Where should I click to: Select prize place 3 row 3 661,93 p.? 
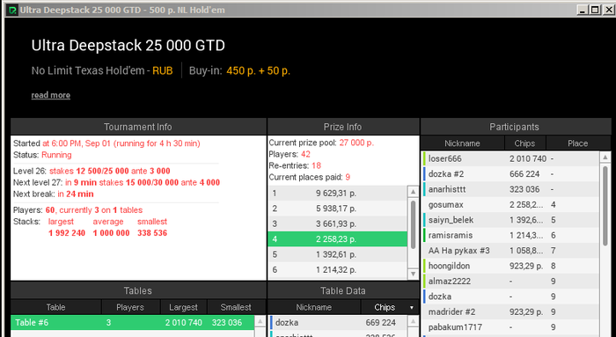(x=337, y=223)
